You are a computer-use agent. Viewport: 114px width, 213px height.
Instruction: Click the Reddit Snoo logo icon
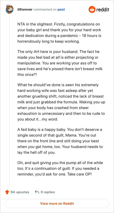[92, 9]
